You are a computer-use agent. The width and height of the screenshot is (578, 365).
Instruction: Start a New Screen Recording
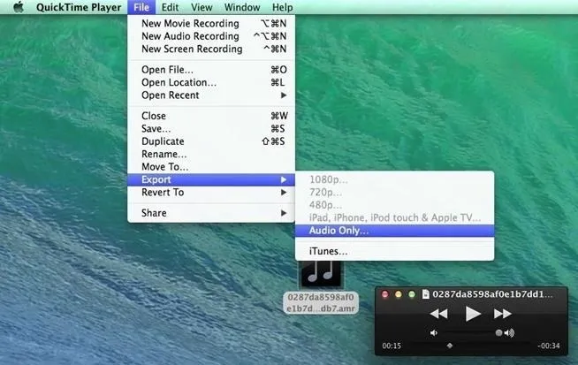[x=211, y=49]
